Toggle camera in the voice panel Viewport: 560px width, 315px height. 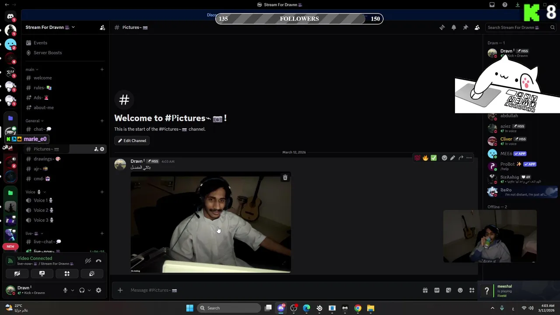tap(17, 273)
